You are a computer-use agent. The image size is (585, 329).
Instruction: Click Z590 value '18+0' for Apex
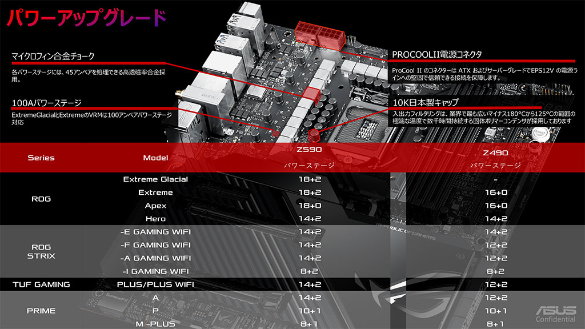coord(310,206)
